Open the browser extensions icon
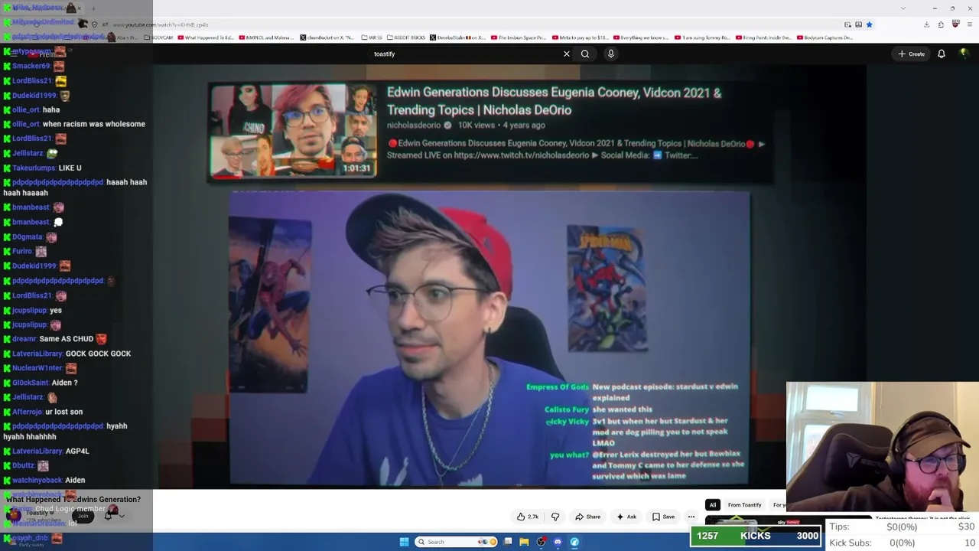This screenshot has width=979, height=551. pos(941,24)
